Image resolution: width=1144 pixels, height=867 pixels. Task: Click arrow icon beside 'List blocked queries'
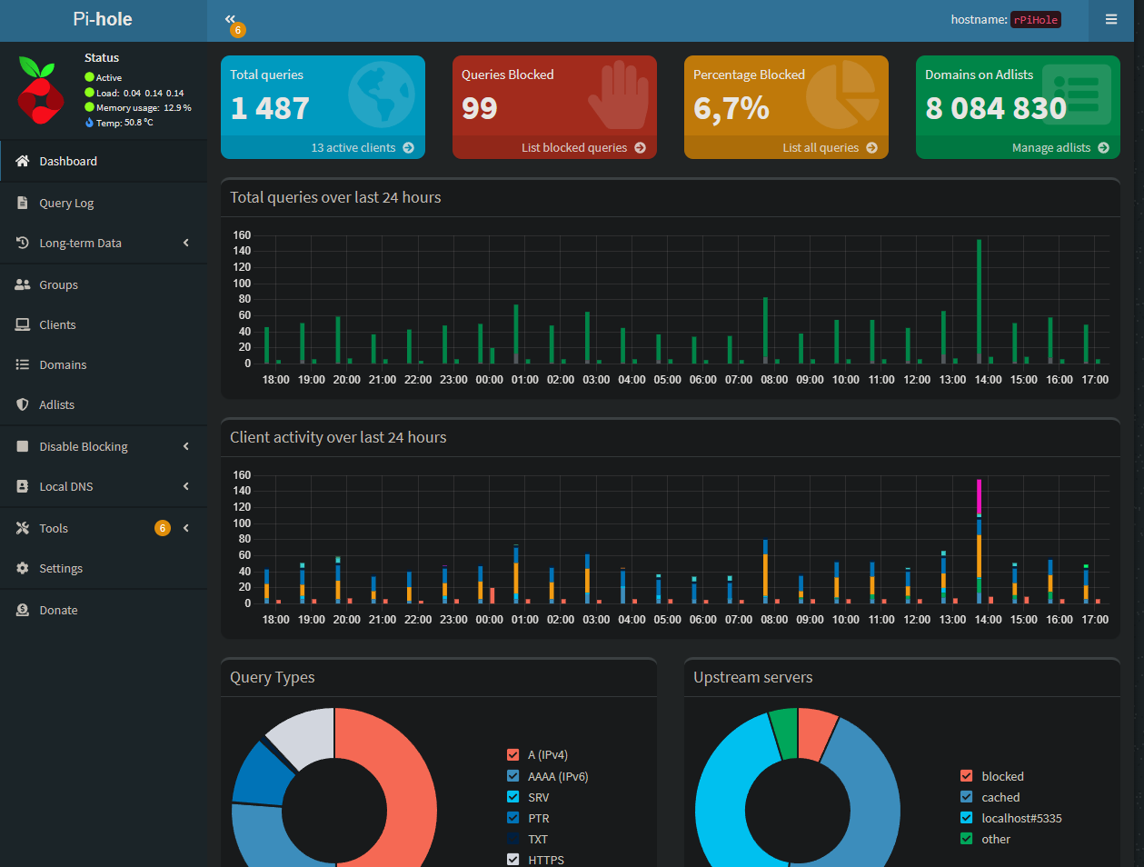pos(640,147)
